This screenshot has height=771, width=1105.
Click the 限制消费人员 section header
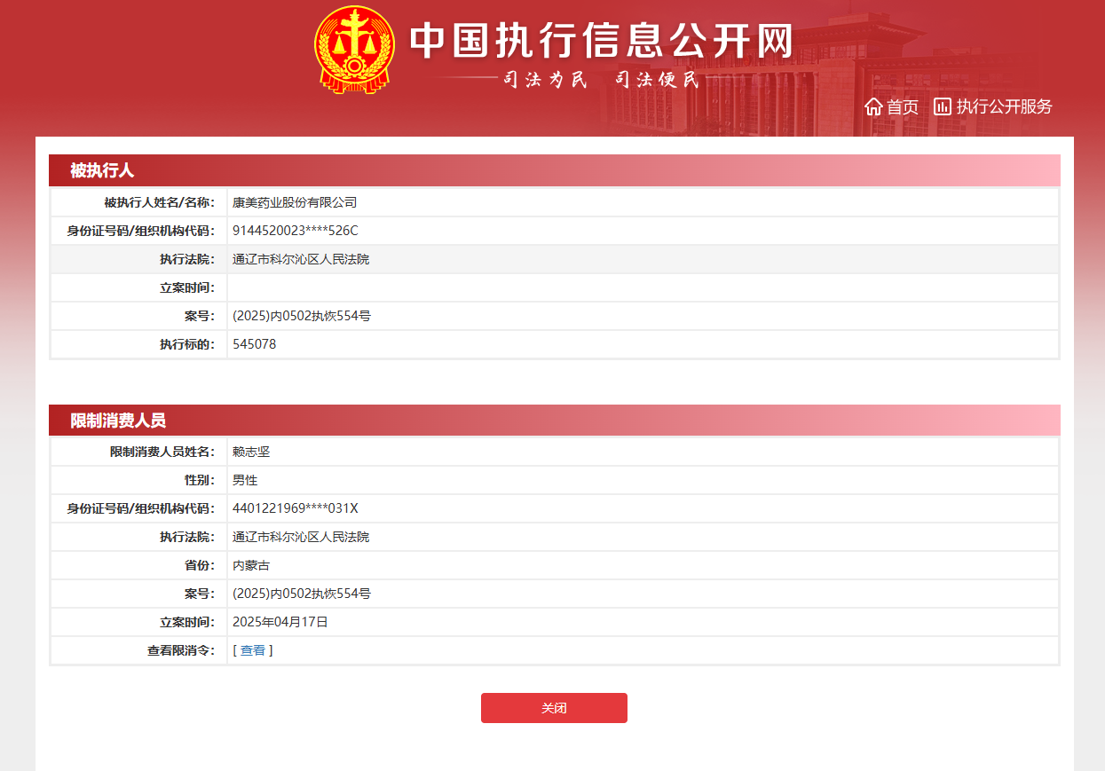point(118,421)
